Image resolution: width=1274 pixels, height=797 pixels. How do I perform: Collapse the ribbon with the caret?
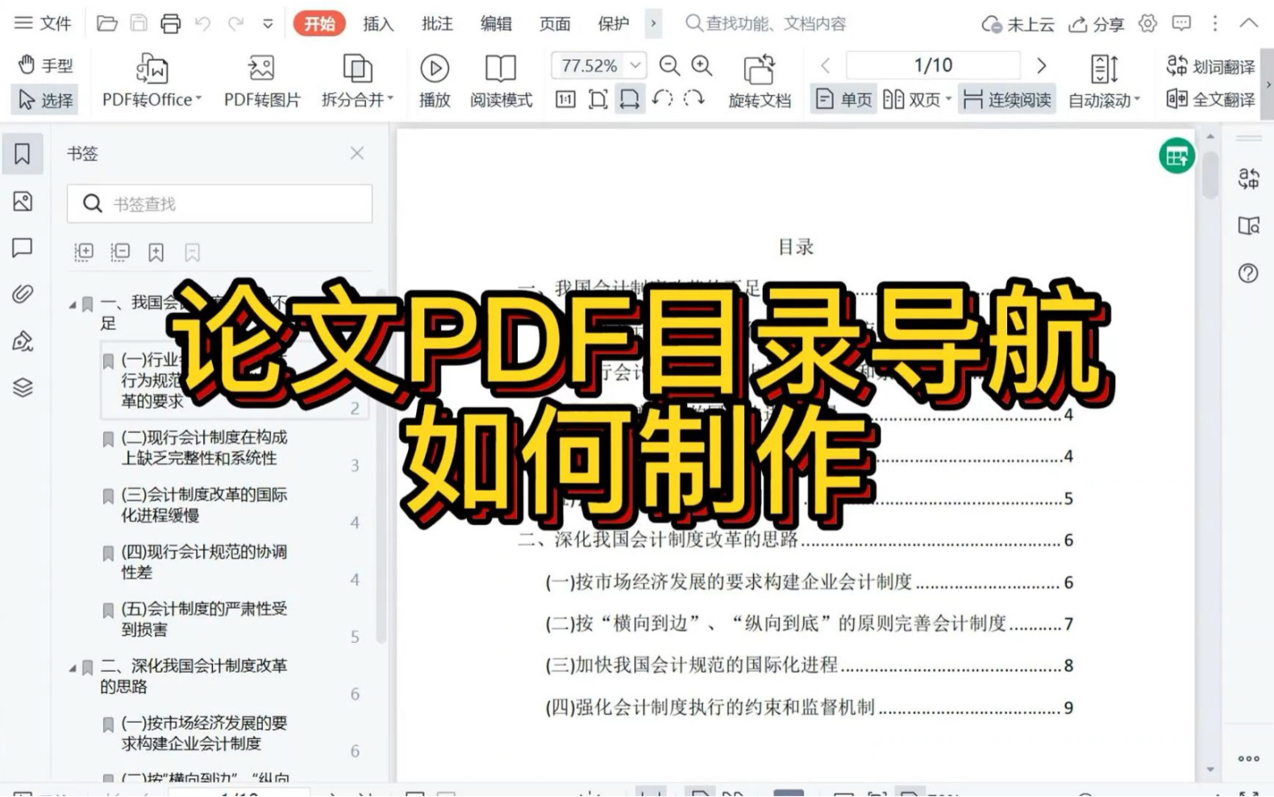(1248, 23)
